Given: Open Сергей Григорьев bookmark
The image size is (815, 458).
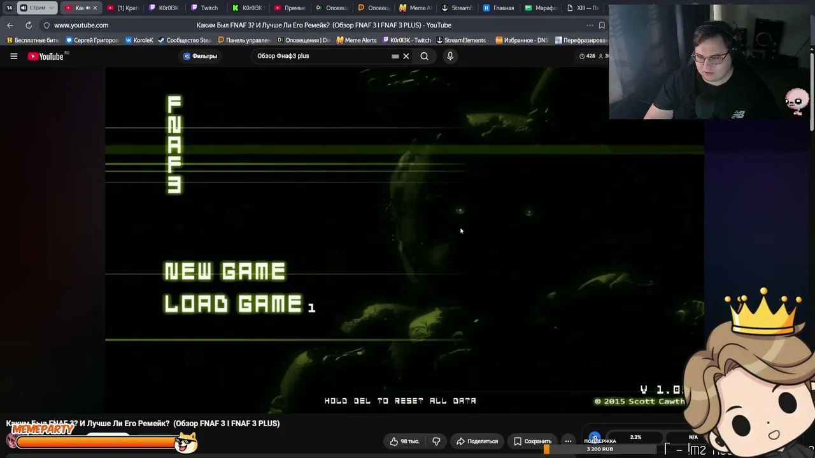Looking at the screenshot, I should click(x=92, y=40).
